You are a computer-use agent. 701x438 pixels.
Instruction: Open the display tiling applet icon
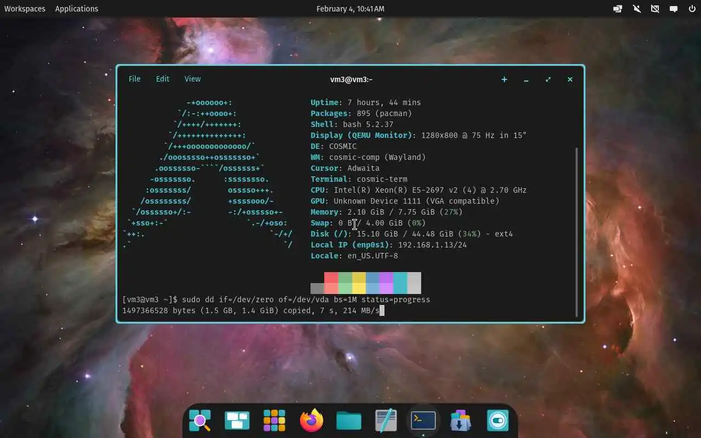pyautogui.click(x=618, y=9)
